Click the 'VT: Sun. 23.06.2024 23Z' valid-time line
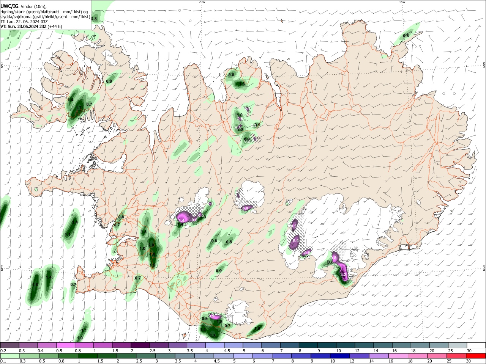486x364 pixels. [x=23, y=27]
